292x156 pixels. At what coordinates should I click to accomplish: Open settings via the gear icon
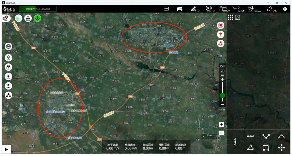(x=285, y=9)
